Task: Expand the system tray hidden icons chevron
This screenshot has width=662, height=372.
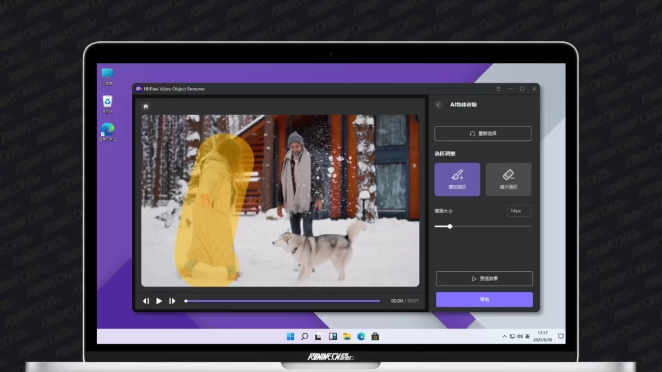Action: pyautogui.click(x=505, y=336)
